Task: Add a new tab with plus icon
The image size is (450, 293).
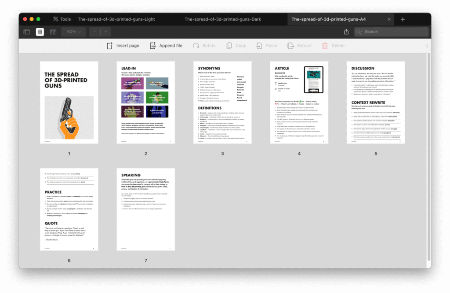Action: (403, 19)
